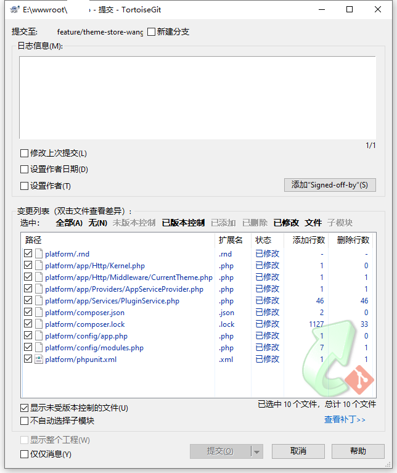The width and height of the screenshot is (397, 473).
Task: Click the XML icon of phpunit.xml
Action: click(39, 360)
